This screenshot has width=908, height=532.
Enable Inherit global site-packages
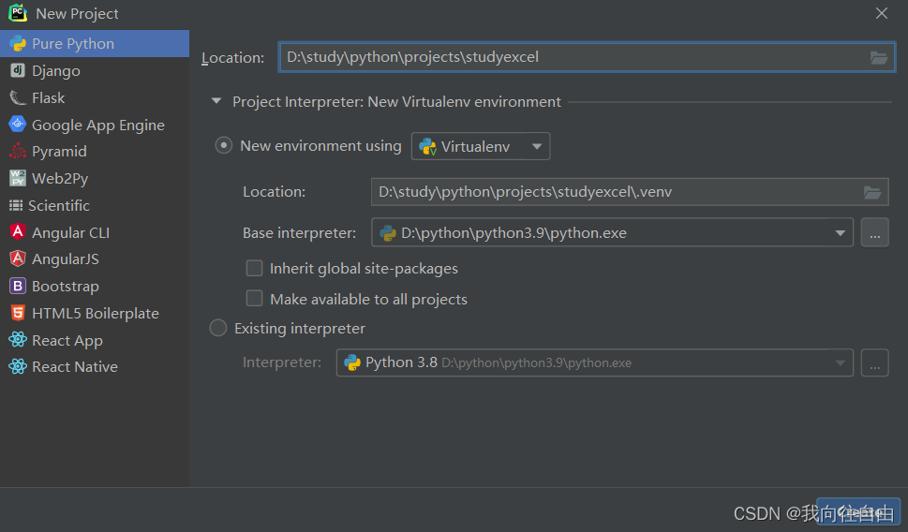point(254,269)
